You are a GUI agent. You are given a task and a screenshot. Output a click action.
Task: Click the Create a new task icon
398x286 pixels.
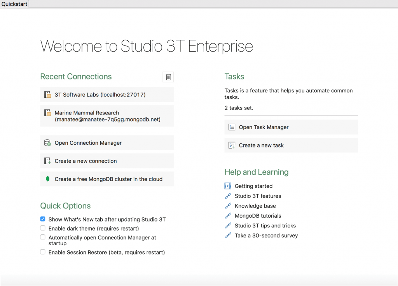click(x=232, y=145)
